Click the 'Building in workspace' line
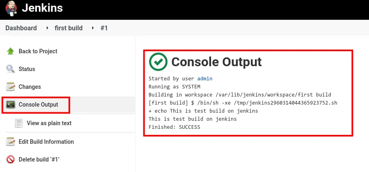Viewport: 369px width, 172px height. [x=240, y=95]
